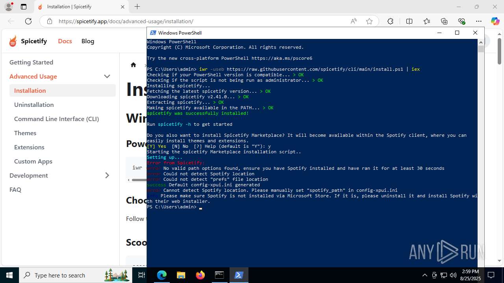Open the Docs navigation item
The image size is (504, 283).
[x=65, y=41]
